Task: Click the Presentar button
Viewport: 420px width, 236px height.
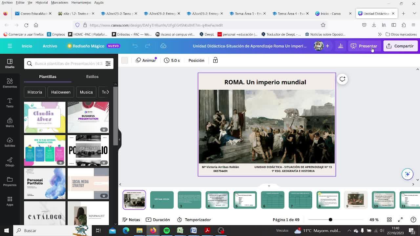Action: click(364, 46)
